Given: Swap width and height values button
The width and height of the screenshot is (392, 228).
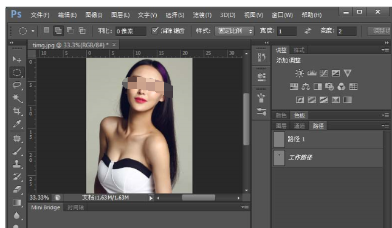Looking at the screenshot, I should 308,31.
